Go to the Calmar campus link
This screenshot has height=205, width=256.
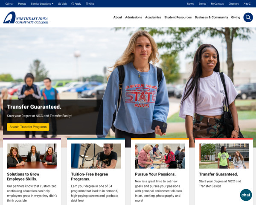[x=9, y=3]
